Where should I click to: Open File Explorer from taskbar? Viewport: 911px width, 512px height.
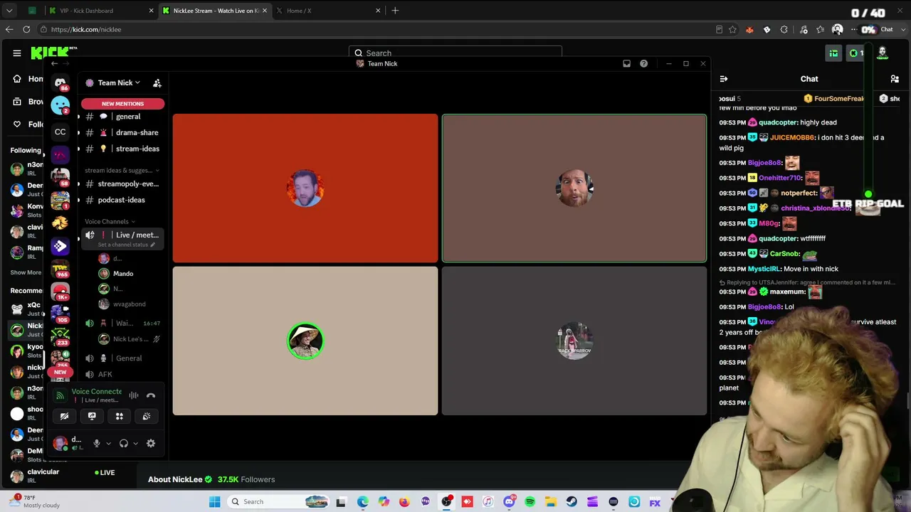click(x=551, y=502)
